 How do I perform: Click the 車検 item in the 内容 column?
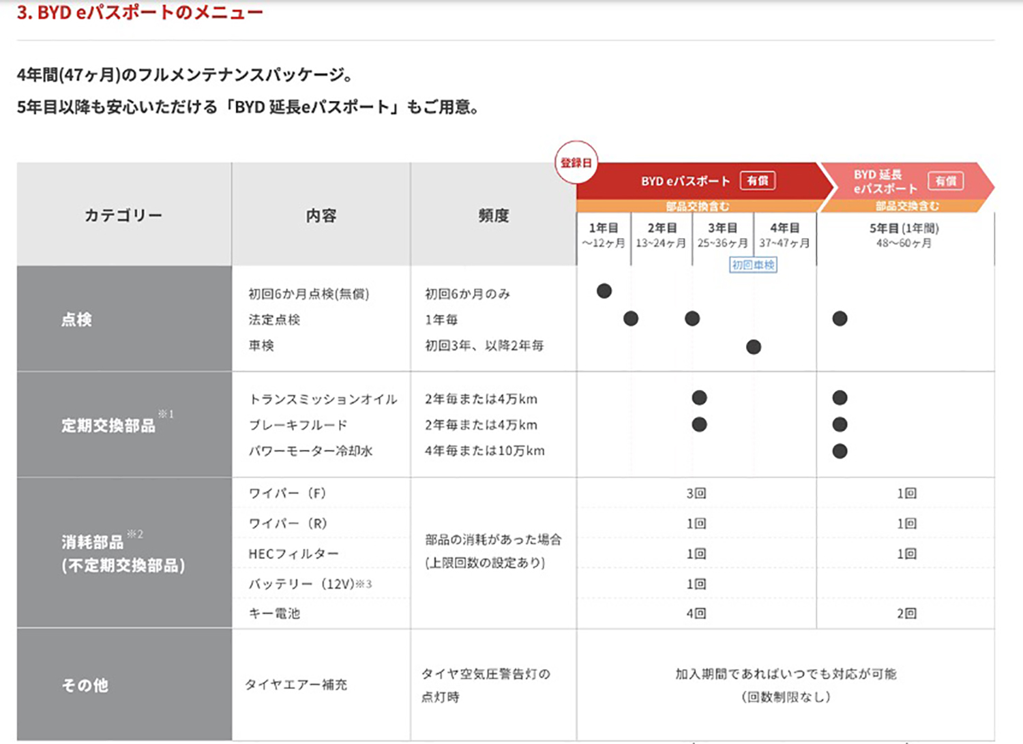click(x=261, y=346)
